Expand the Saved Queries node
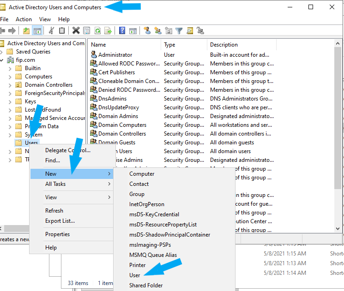Viewport: 344px width, 291px height. pyautogui.click(x=1, y=52)
